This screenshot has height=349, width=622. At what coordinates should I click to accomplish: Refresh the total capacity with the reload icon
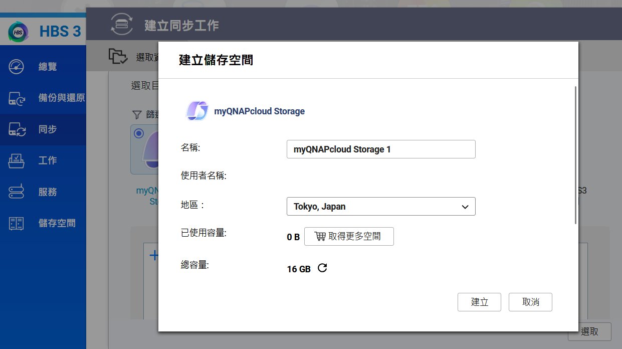[x=322, y=268]
